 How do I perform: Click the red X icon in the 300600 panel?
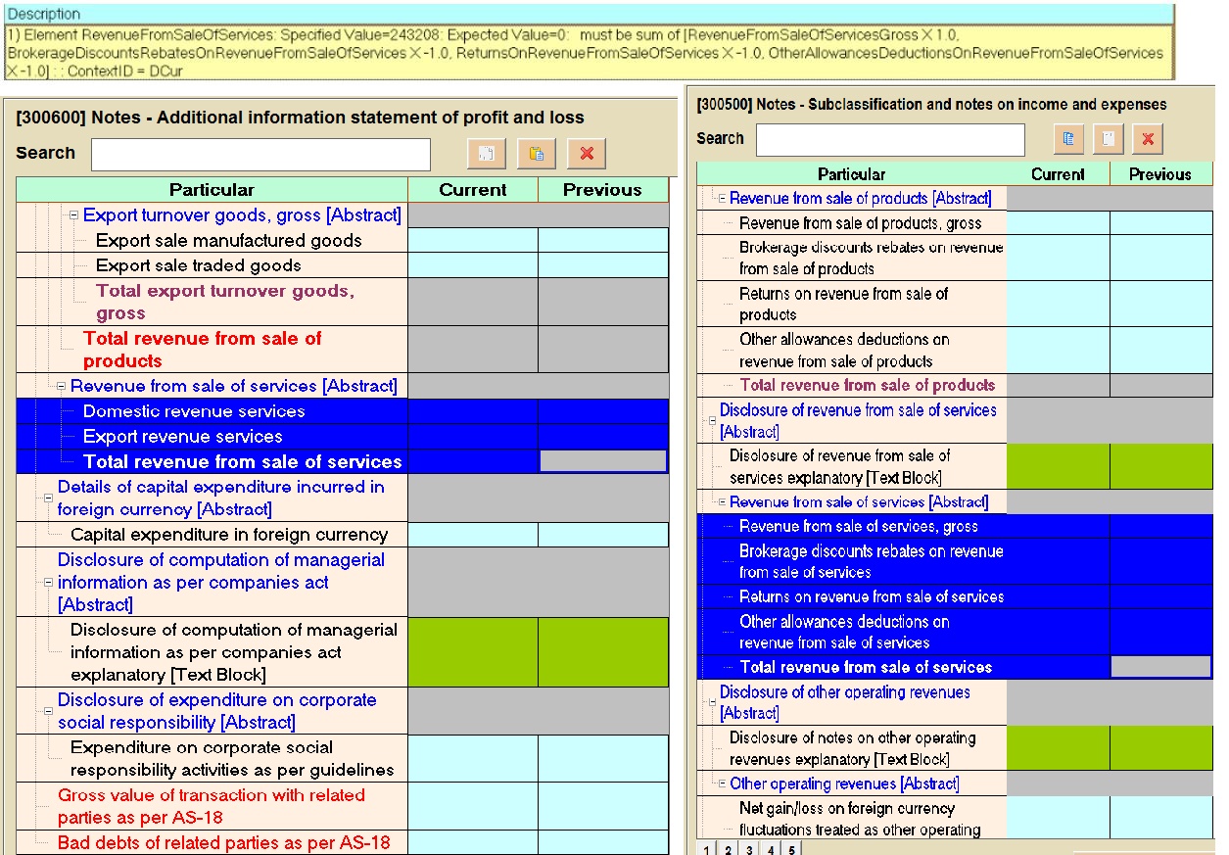pyautogui.click(x=587, y=154)
